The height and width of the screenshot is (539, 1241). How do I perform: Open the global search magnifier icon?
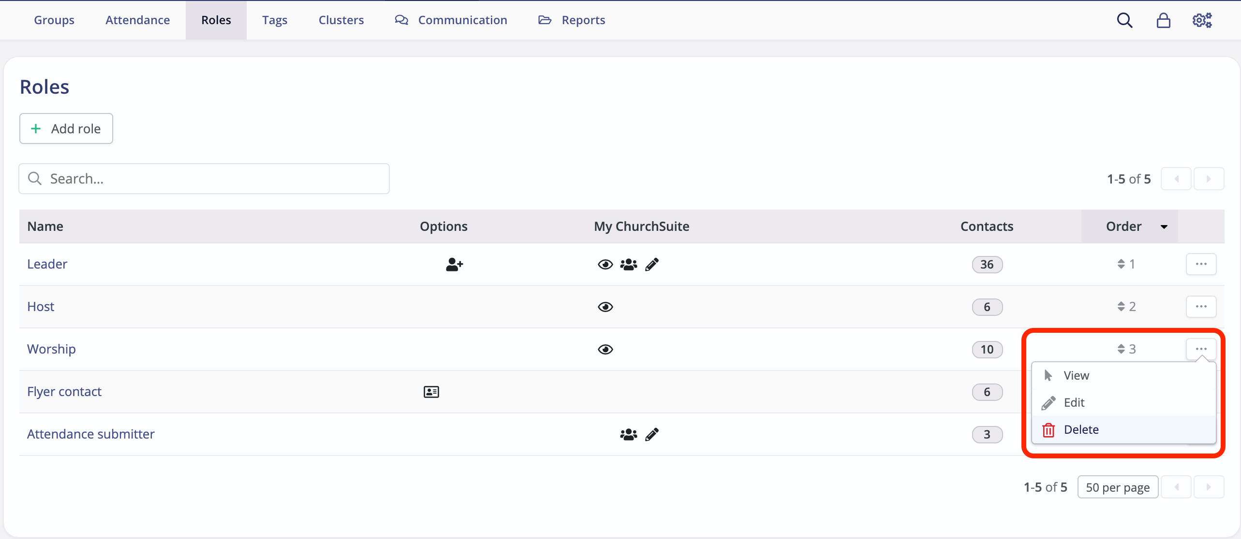tap(1125, 20)
